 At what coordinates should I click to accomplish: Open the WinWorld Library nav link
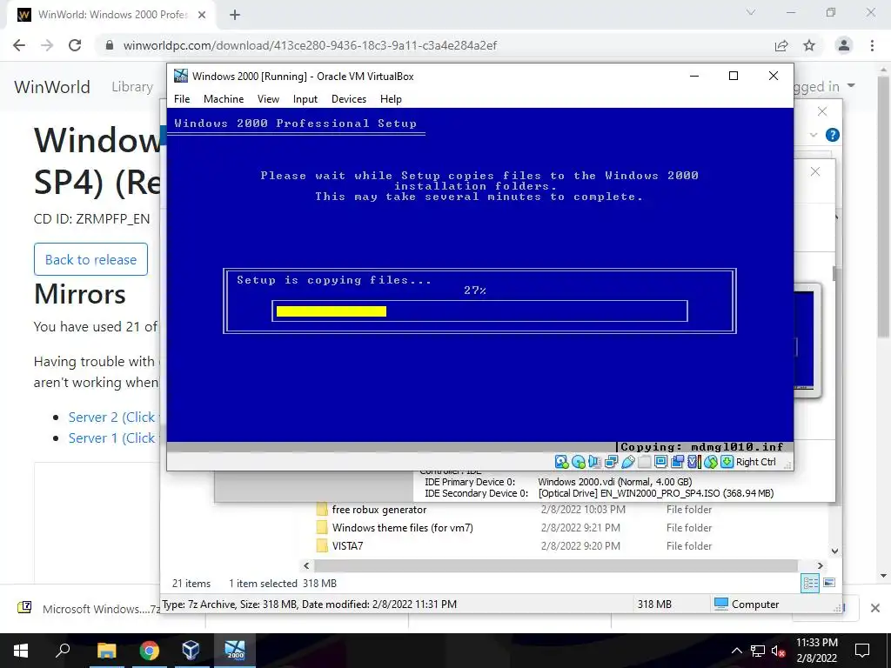[x=132, y=87]
